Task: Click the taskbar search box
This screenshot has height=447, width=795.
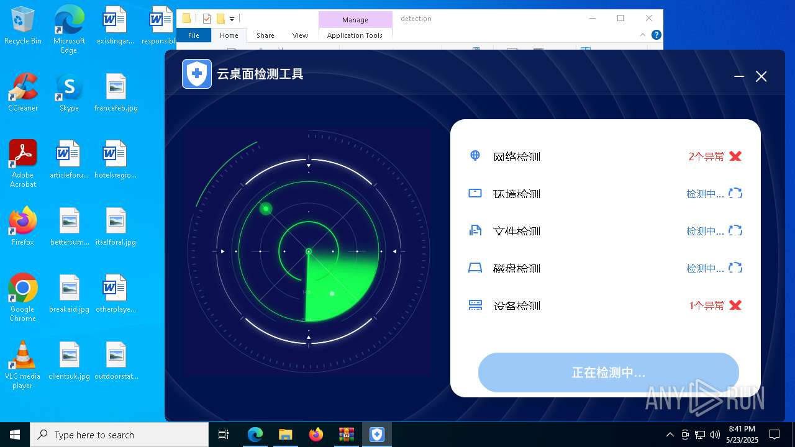Action: pyautogui.click(x=119, y=435)
